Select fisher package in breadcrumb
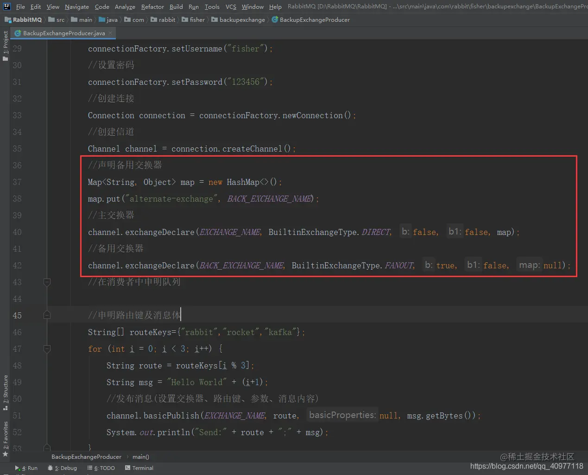The width and height of the screenshot is (588, 475). pyautogui.click(x=193, y=20)
